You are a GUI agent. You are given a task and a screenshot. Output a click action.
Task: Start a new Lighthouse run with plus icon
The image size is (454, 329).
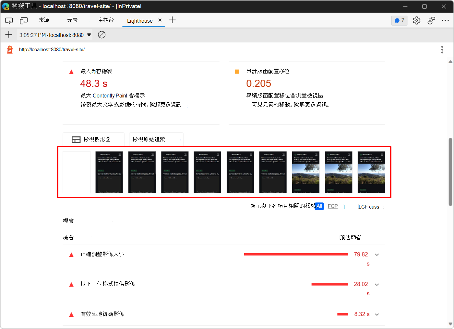click(9, 35)
